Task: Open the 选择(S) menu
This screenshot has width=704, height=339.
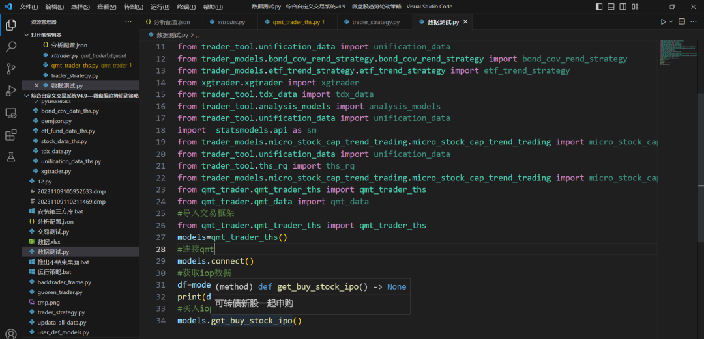Action: [x=80, y=7]
